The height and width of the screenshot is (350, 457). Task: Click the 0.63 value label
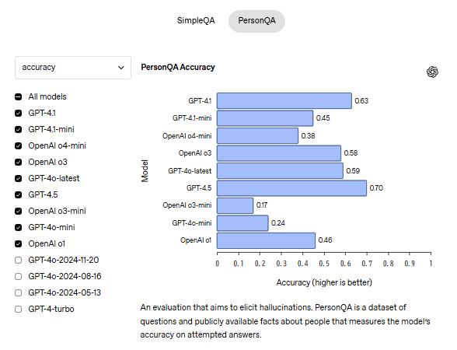361,101
